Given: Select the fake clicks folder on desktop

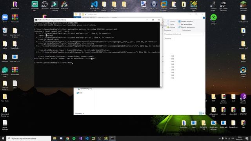Looking at the screenshot, I should tap(5, 98).
